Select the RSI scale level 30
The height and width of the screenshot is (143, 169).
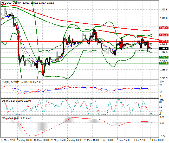(161, 93)
